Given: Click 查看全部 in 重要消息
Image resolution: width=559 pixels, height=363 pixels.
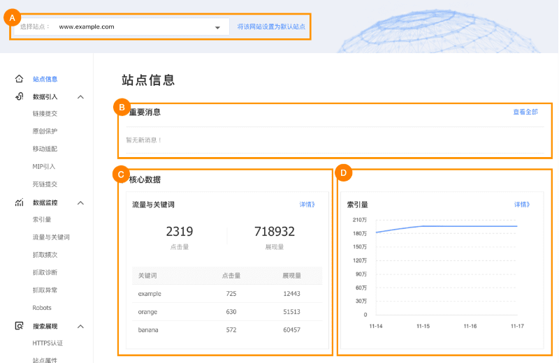Looking at the screenshot, I should click(x=525, y=112).
